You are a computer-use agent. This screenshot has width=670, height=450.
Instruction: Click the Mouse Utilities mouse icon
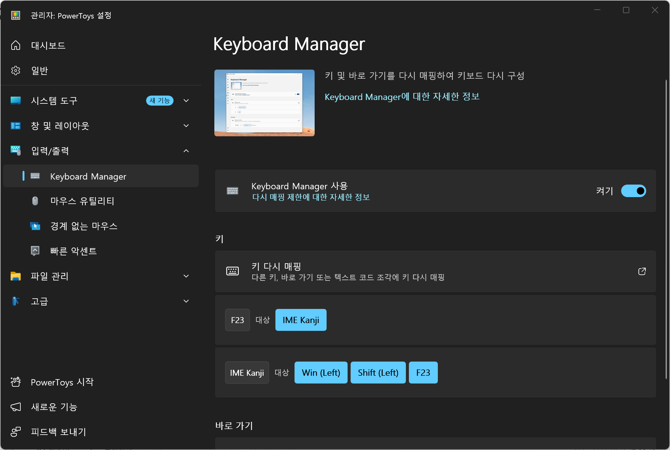[x=35, y=201]
